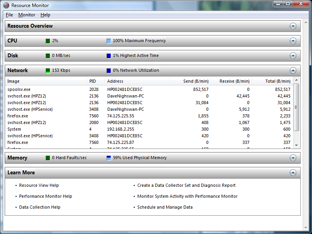Select firefox.exe row with address 74.125.225.87
The image size is (312, 234).
(x=149, y=142)
